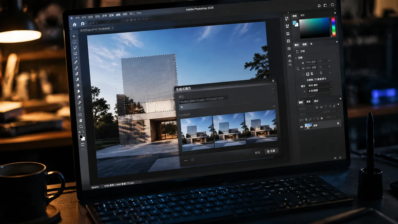Click the rainbow hue slider in Color panel

click(333, 26)
